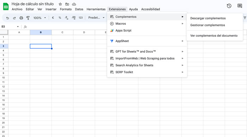247x137 pixels.
Task: Click the Complementos add-on icon
Action: (x=112, y=17)
